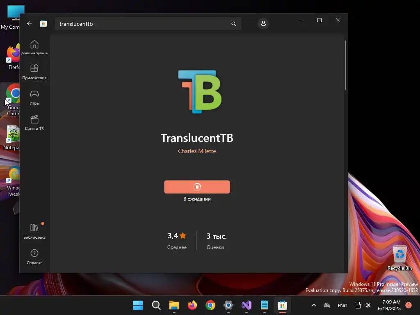420x315 pixels.
Task: Launch Firefox from the taskbar
Action: (192, 305)
